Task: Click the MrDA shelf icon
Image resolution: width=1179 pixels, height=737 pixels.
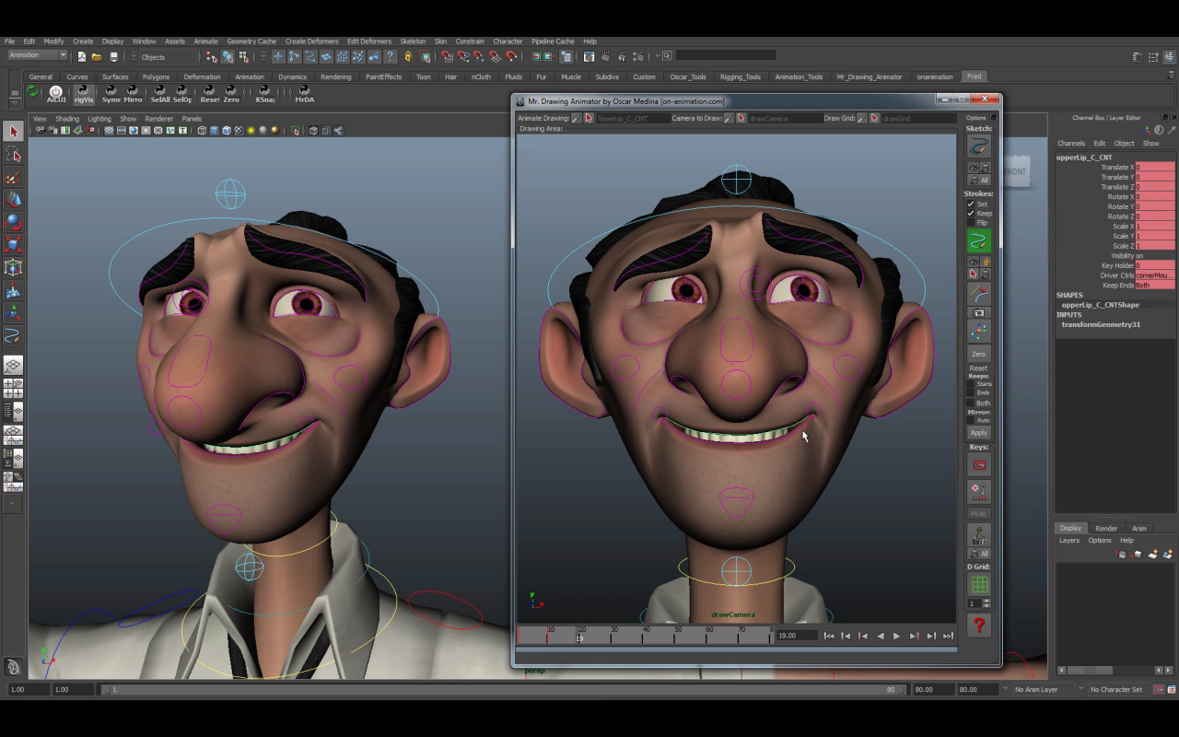Action: click(x=304, y=93)
